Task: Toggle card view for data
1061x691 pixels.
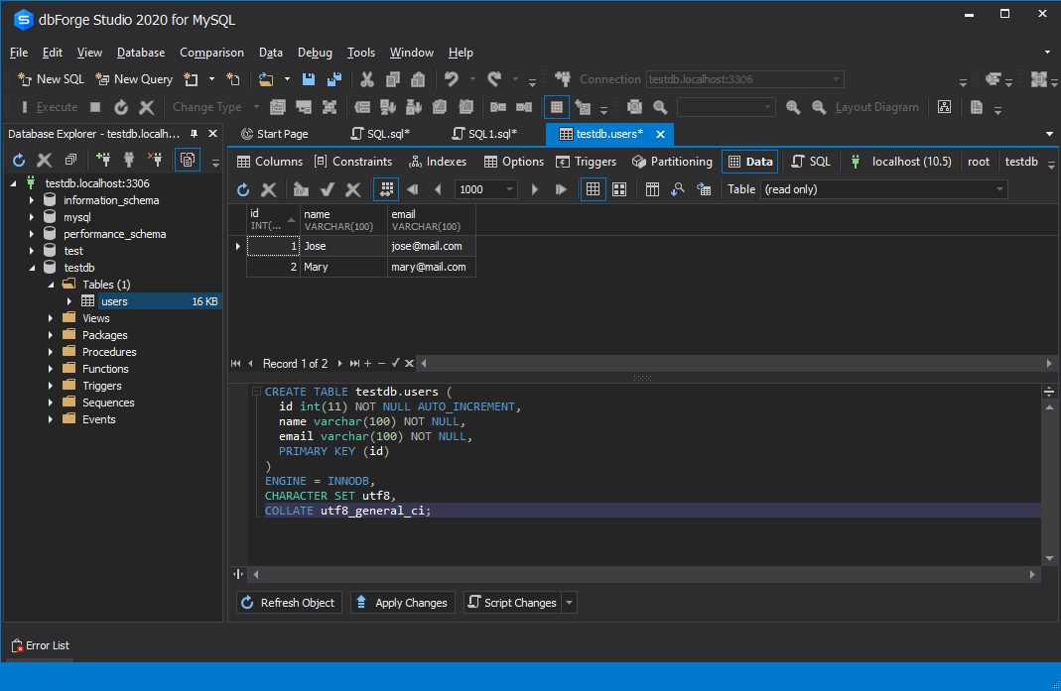Action: point(619,190)
